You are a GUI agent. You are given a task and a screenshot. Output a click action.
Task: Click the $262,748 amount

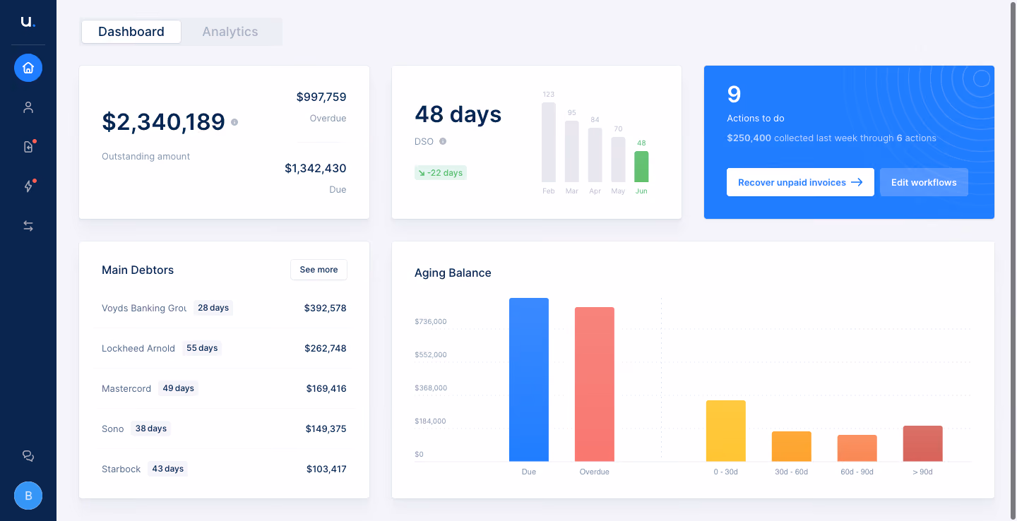[x=325, y=348]
